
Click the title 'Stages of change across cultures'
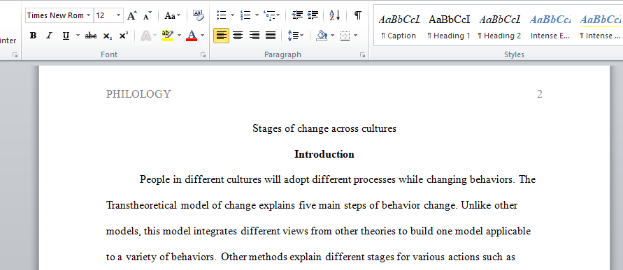324,128
